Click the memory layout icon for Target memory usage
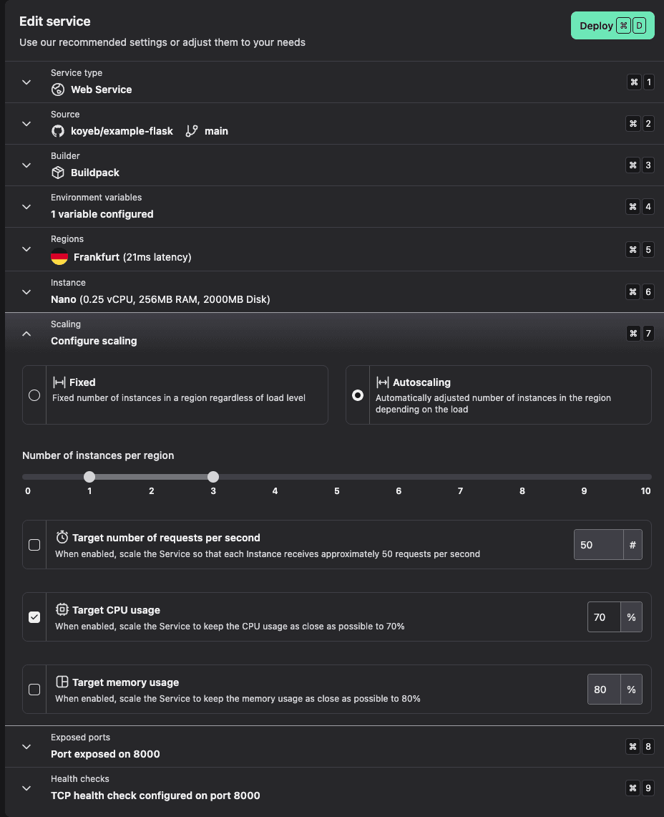This screenshot has width=664, height=817. pos(62,682)
